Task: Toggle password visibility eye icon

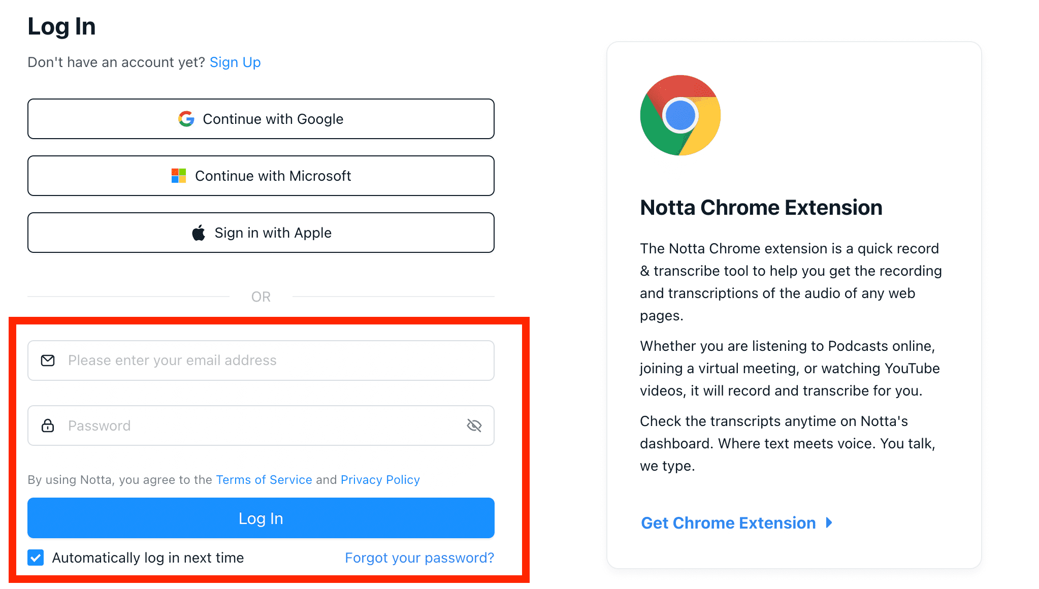Action: point(474,426)
